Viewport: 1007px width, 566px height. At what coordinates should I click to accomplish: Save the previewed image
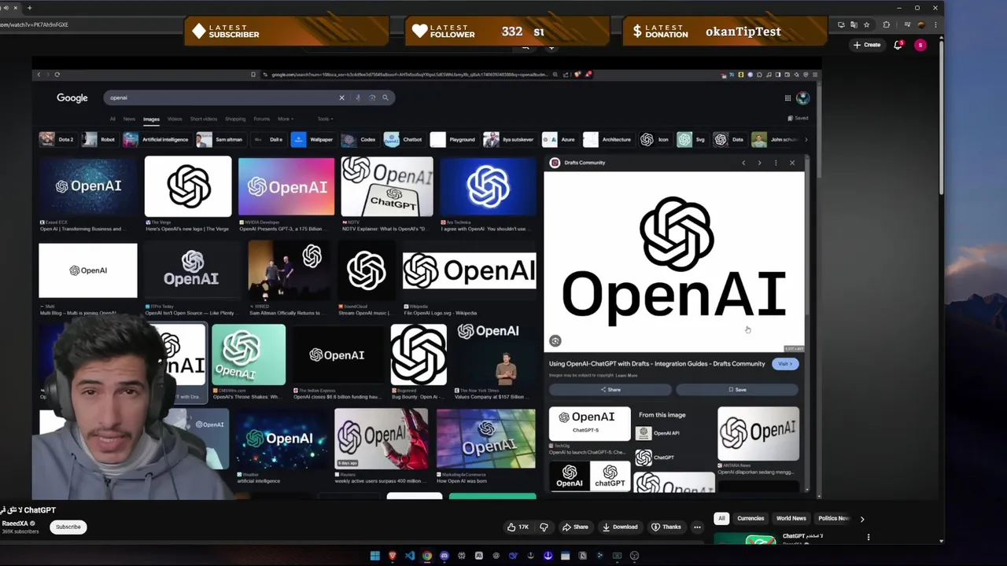pyautogui.click(x=737, y=390)
